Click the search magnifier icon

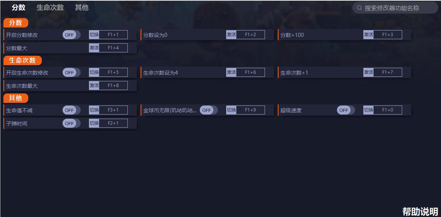(x=359, y=8)
